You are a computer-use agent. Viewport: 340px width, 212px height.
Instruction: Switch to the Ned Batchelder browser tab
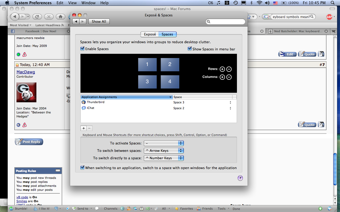(298, 31)
